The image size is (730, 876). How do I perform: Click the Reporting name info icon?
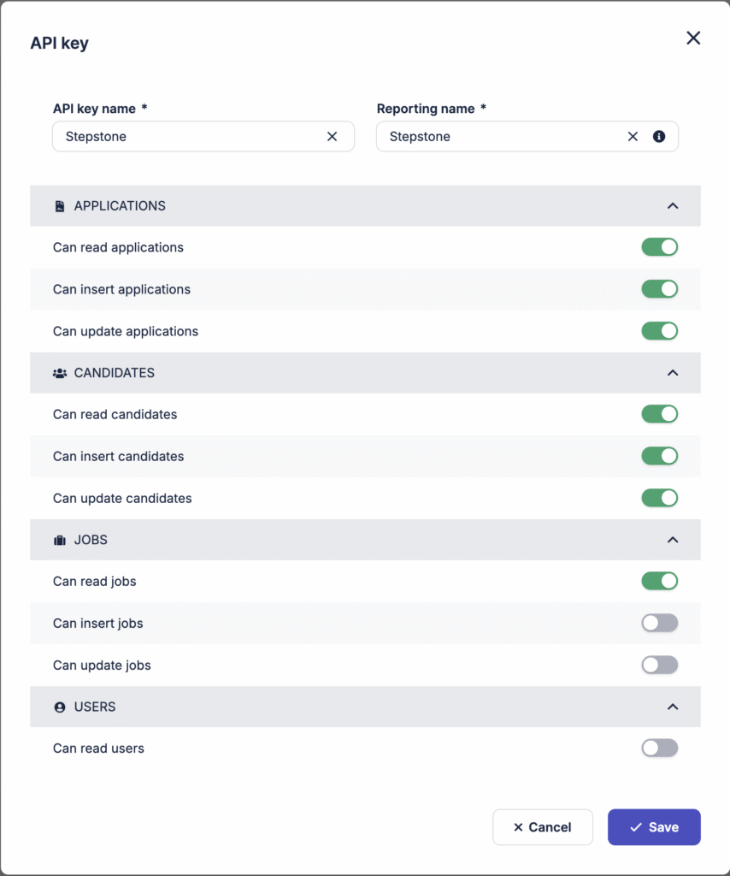pyautogui.click(x=659, y=137)
